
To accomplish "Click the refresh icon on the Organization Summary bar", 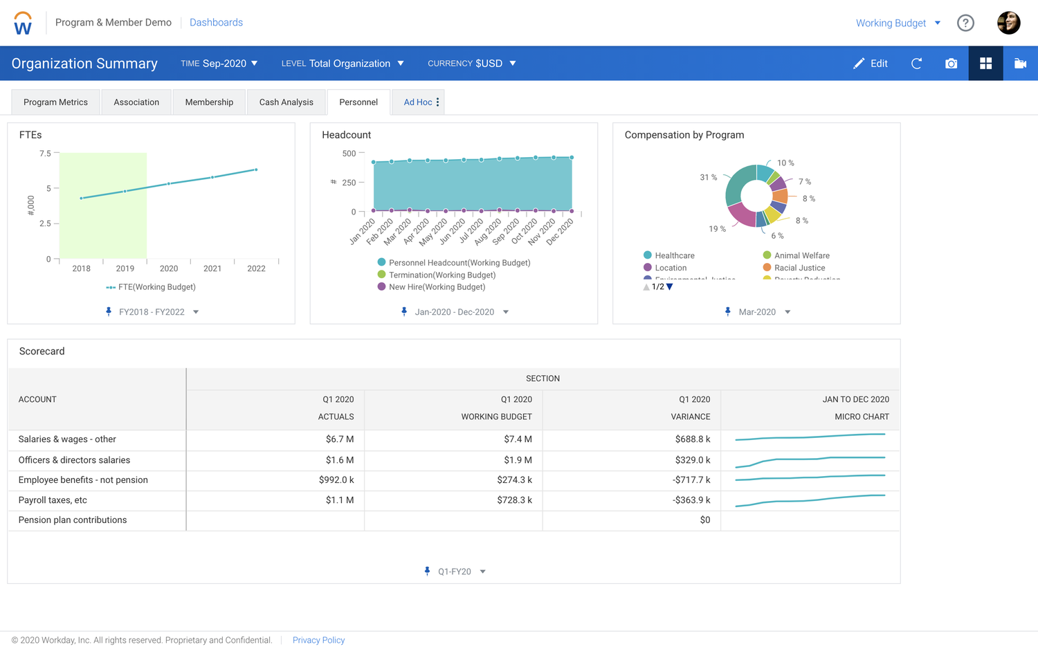I will (916, 63).
